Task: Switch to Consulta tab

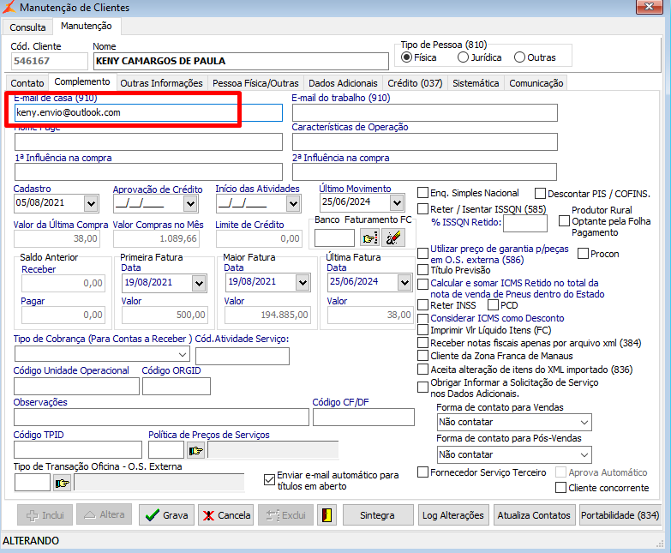Action: tap(27, 27)
